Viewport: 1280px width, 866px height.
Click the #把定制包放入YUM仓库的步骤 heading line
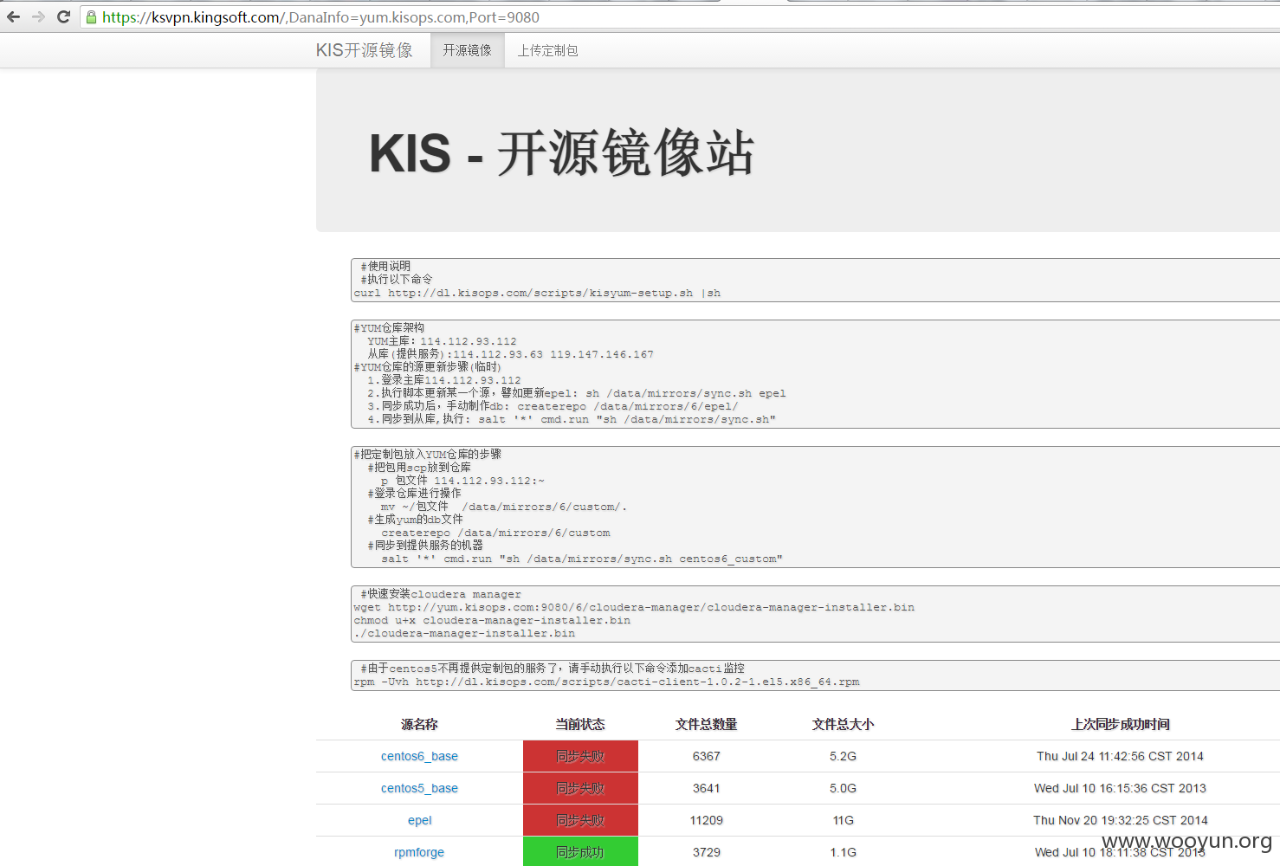[428, 454]
